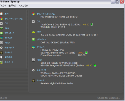This screenshot has height=101, width=125.
Task: Click the optical drive disc icon in the summary panel
Action: 33,70
